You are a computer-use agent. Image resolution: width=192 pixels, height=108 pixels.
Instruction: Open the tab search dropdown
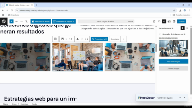[2, 5]
